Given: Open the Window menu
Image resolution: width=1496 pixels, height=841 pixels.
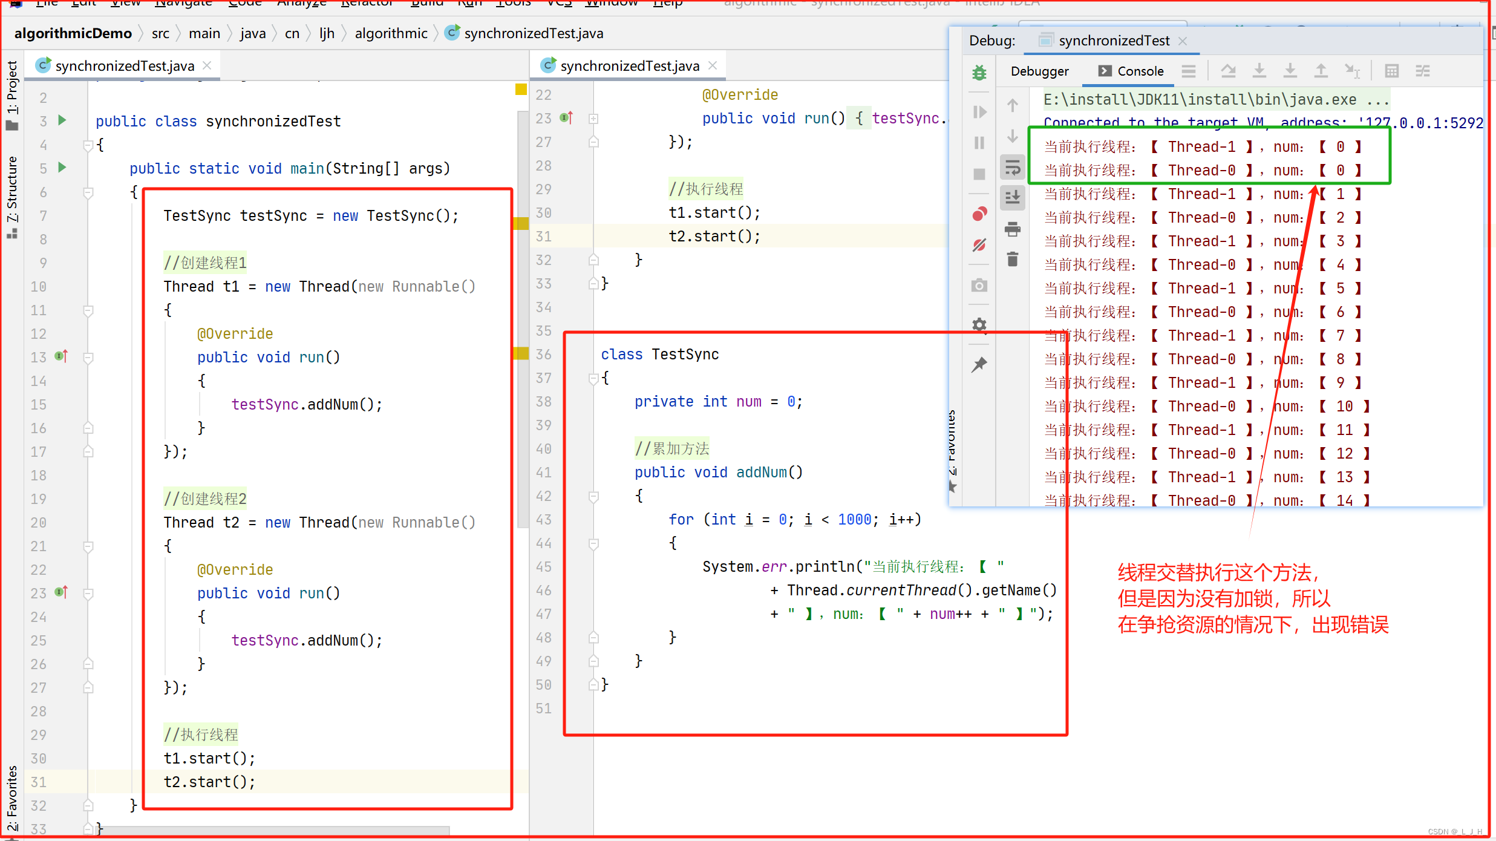Looking at the screenshot, I should coord(612,4).
